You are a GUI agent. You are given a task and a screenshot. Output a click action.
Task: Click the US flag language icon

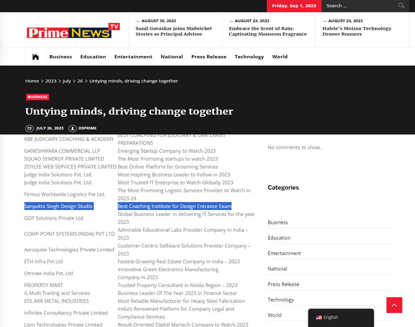click(x=319, y=317)
